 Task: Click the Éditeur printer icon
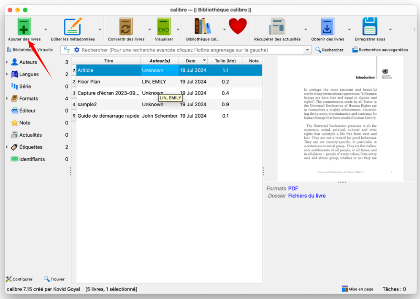(14, 110)
